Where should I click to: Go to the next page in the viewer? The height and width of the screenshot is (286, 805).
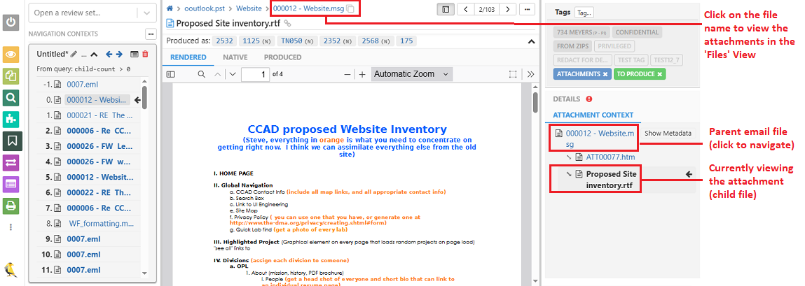(x=233, y=74)
